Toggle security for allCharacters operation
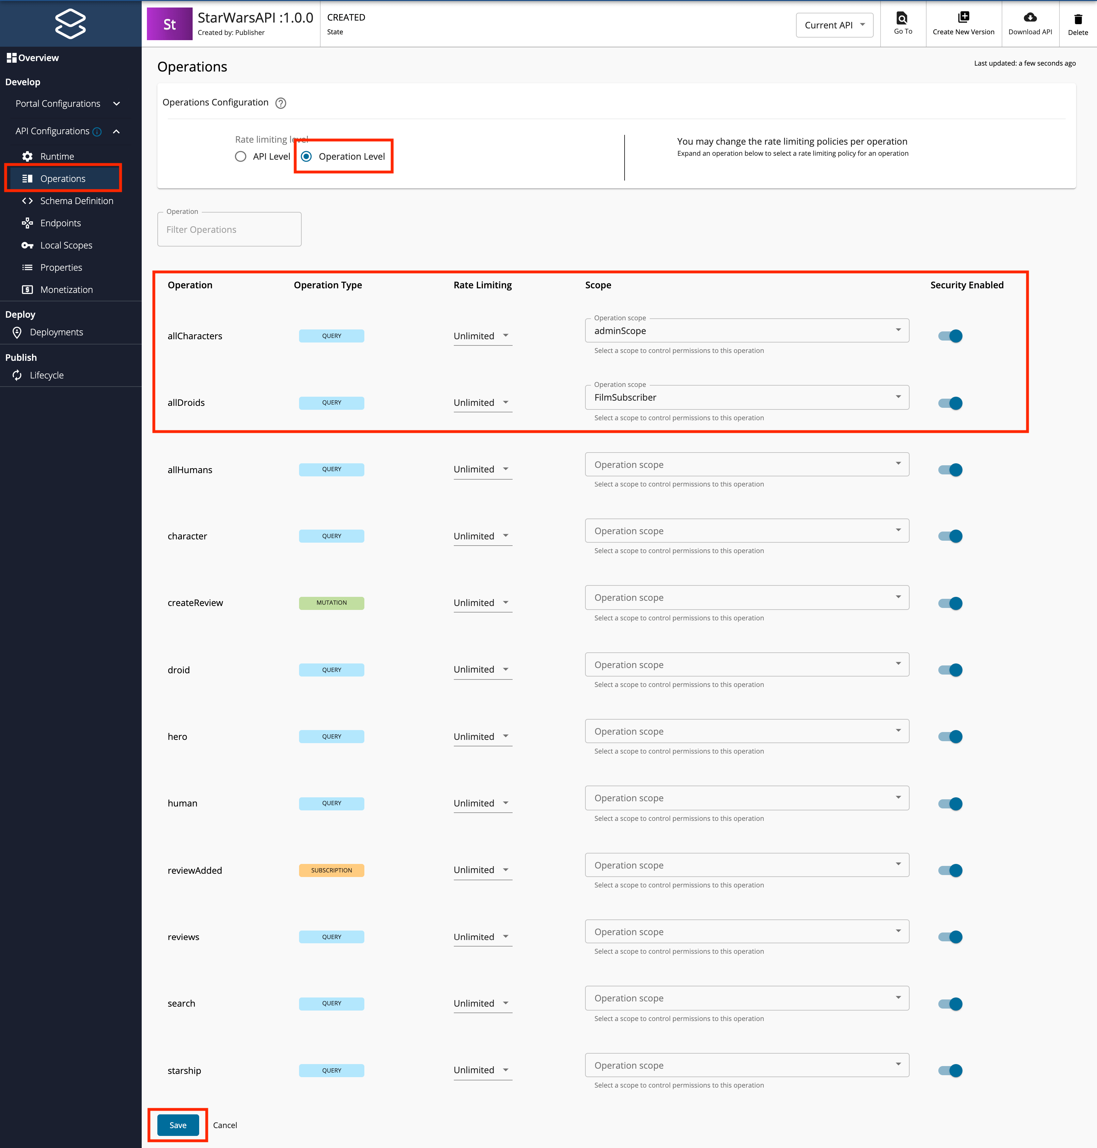 tap(950, 336)
